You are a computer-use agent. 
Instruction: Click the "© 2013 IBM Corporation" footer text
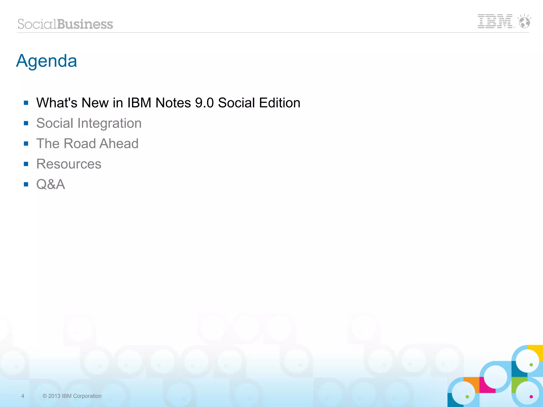coord(72,396)
